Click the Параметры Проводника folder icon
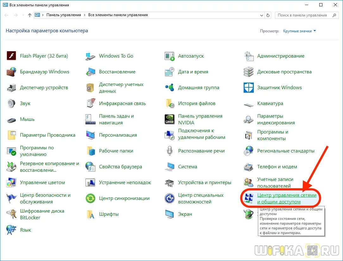Viewport: 343px width, 261px height. [x=11, y=135]
